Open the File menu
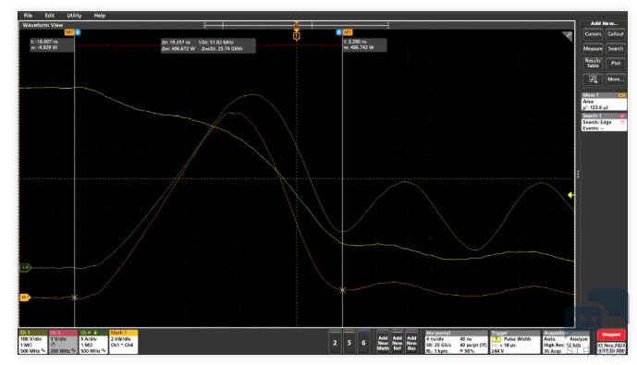The image size is (637, 365). 28,16
